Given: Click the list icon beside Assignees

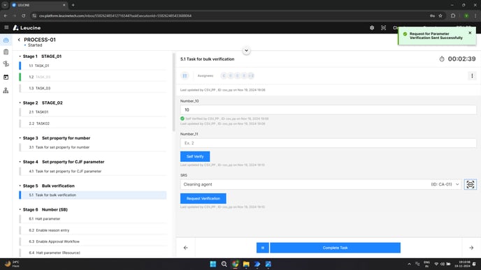Looking at the screenshot, I should pos(185,75).
